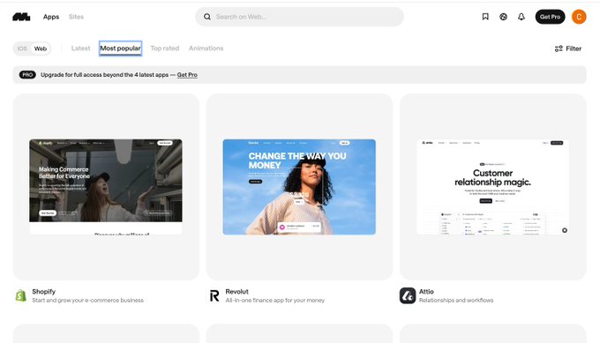The width and height of the screenshot is (600, 343).
Task: Switch to the Latest tab
Action: click(x=81, y=48)
